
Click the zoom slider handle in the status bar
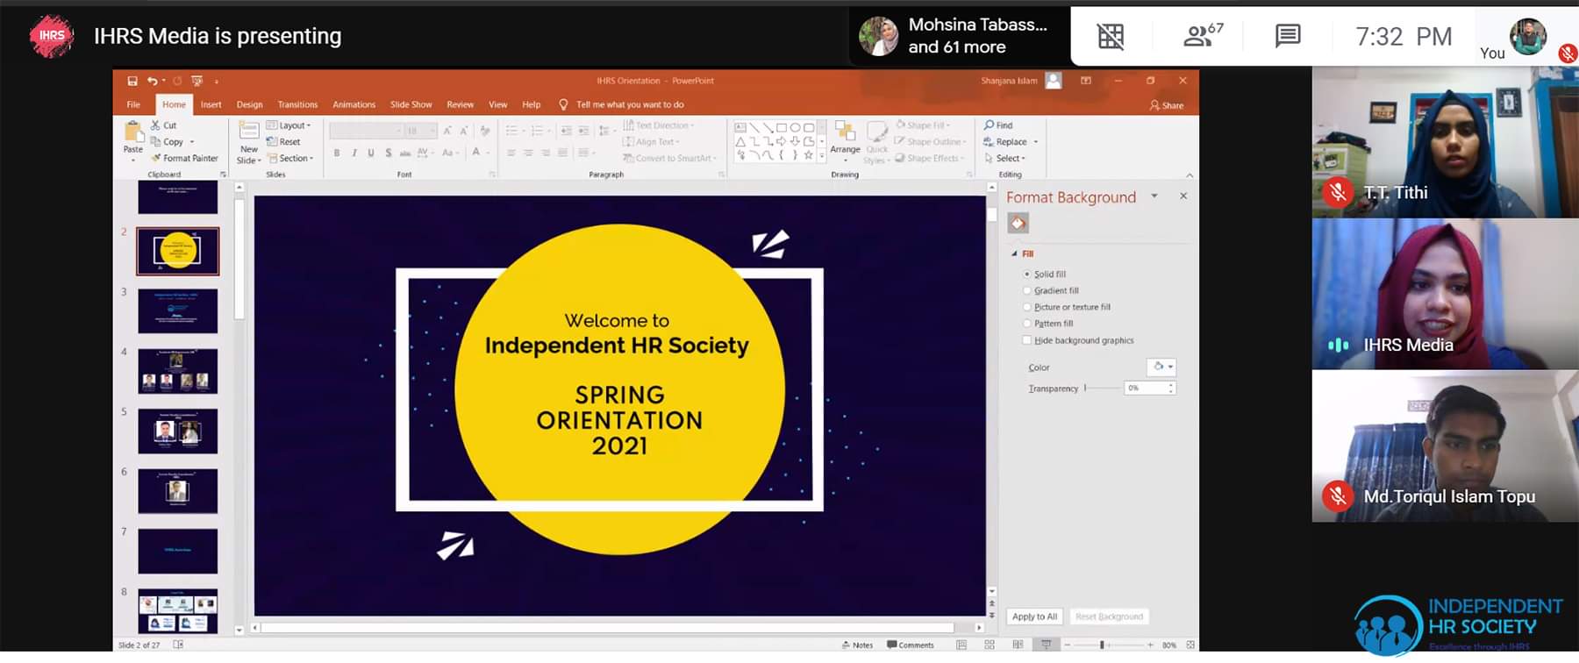click(x=1103, y=645)
